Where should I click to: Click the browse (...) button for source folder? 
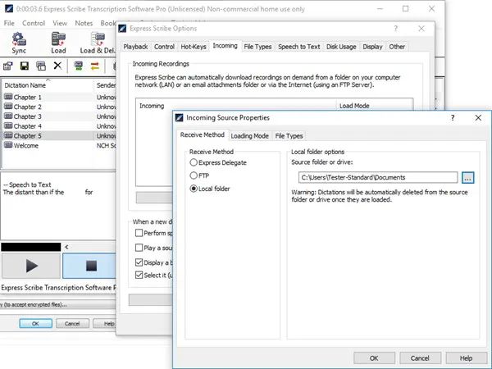point(467,178)
